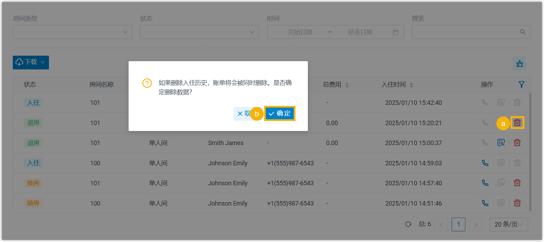Click the search magnifier icon
The height and width of the screenshot is (242, 544).
click(523, 32)
